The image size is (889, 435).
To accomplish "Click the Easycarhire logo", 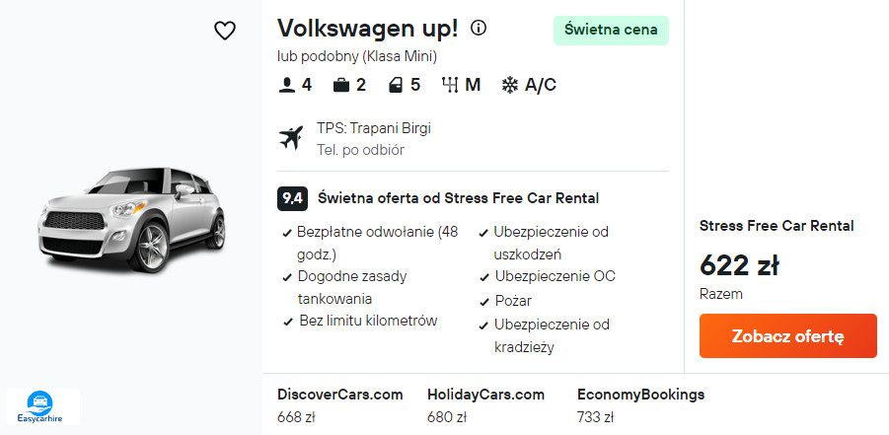I will click(x=42, y=405).
